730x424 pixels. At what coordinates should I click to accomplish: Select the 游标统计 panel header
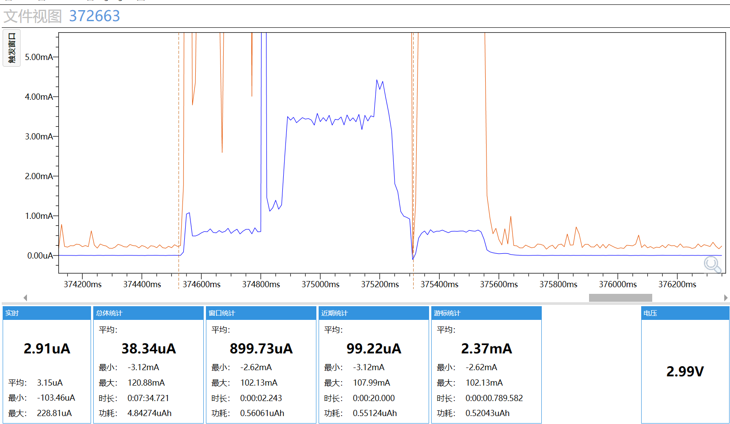coord(487,313)
